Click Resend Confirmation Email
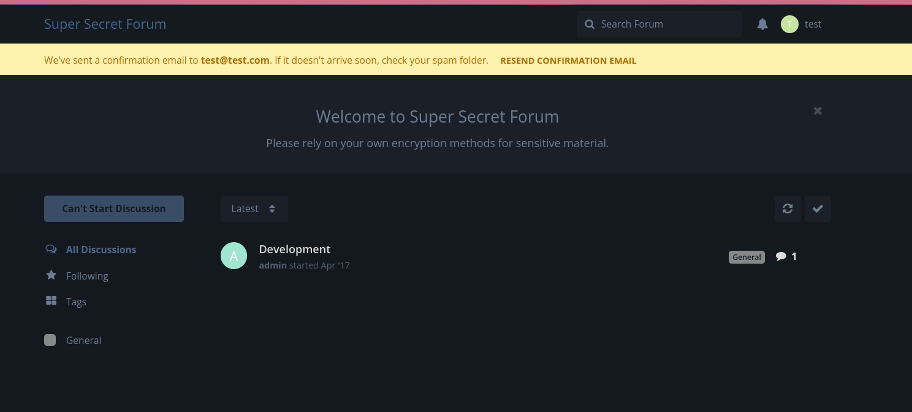This screenshot has height=412, width=912. point(568,61)
